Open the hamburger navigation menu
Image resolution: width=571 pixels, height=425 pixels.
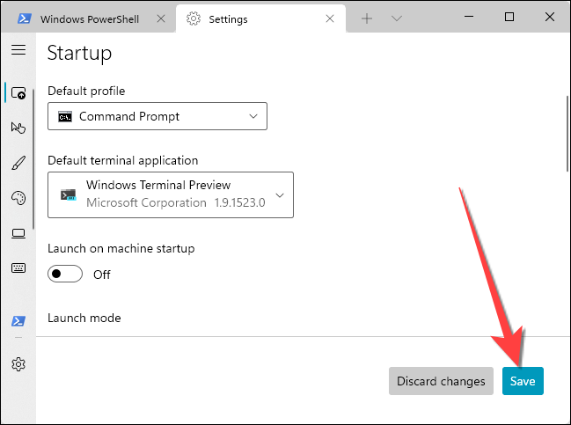18,50
